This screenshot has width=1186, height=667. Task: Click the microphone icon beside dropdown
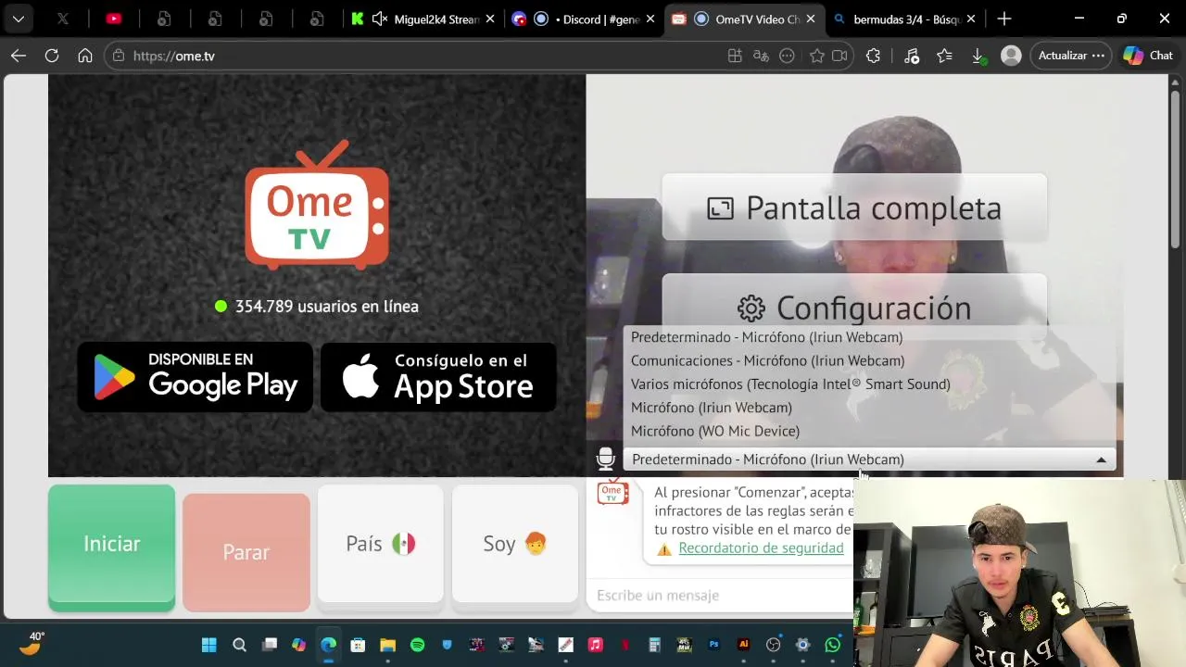(605, 459)
